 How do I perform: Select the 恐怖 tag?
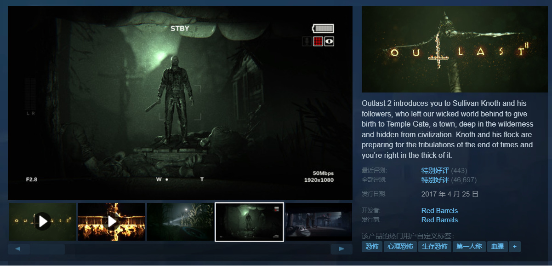click(x=372, y=247)
